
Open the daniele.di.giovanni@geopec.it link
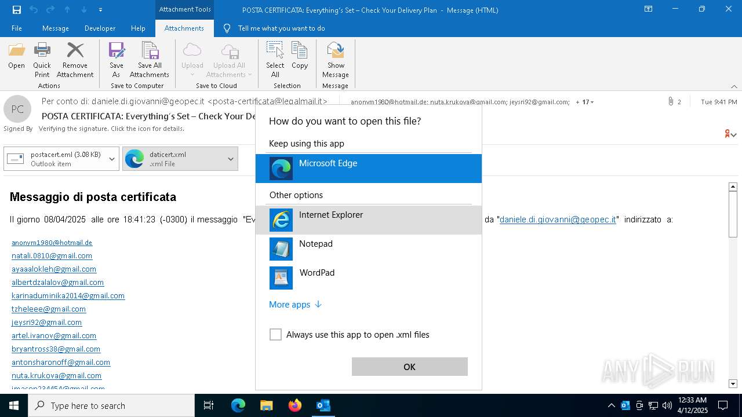[558, 220]
